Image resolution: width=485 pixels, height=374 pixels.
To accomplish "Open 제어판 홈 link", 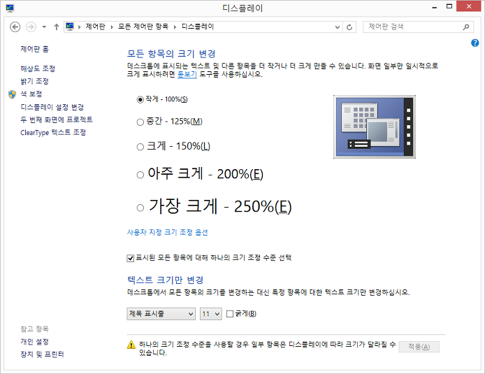I will 35,49.
